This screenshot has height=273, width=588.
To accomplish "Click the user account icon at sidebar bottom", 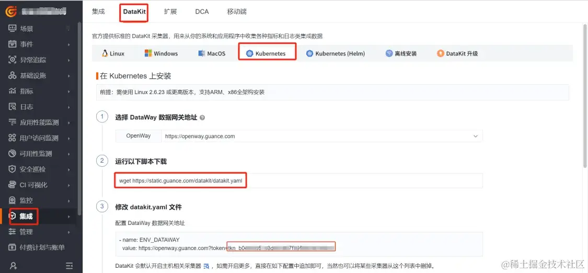I will click(x=14, y=266).
